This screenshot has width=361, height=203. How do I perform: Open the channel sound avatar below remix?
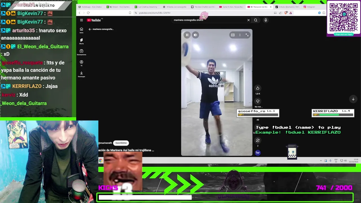coord(257,153)
